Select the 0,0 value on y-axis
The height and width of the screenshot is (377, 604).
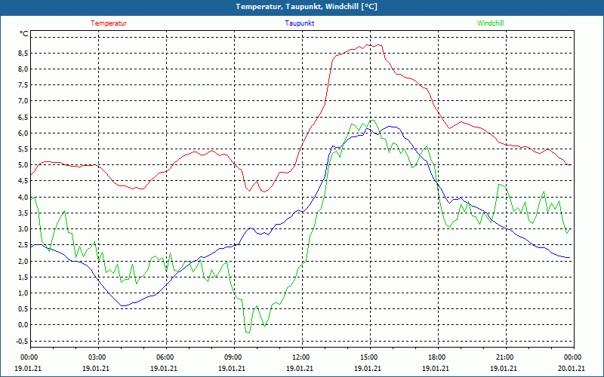[x=23, y=325]
